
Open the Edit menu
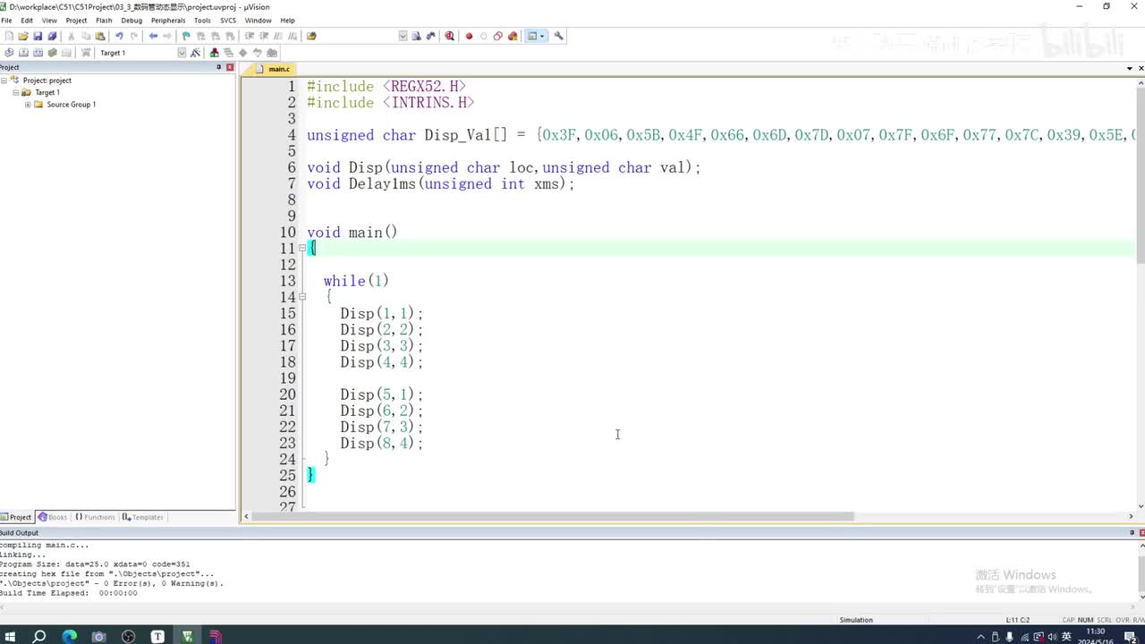click(27, 21)
